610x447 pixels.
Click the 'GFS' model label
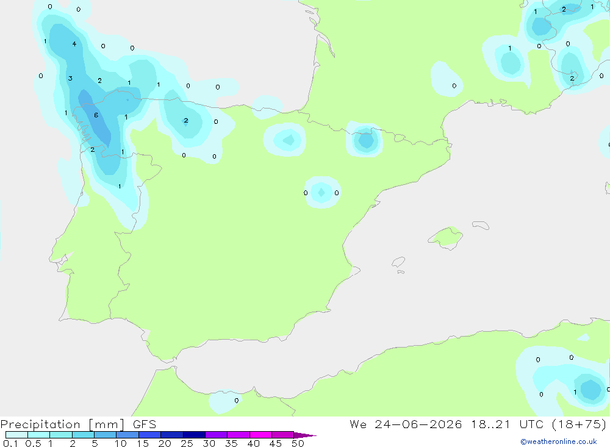pyautogui.click(x=145, y=424)
